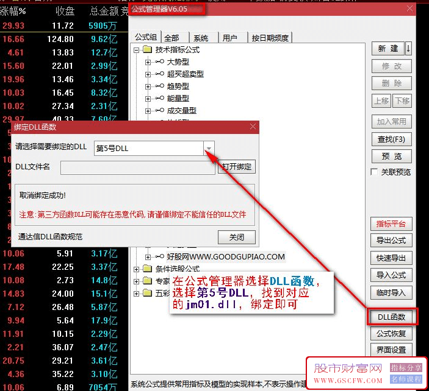429x391 pixels.
Task: Click the 能量型 category icon
Action: point(159,98)
